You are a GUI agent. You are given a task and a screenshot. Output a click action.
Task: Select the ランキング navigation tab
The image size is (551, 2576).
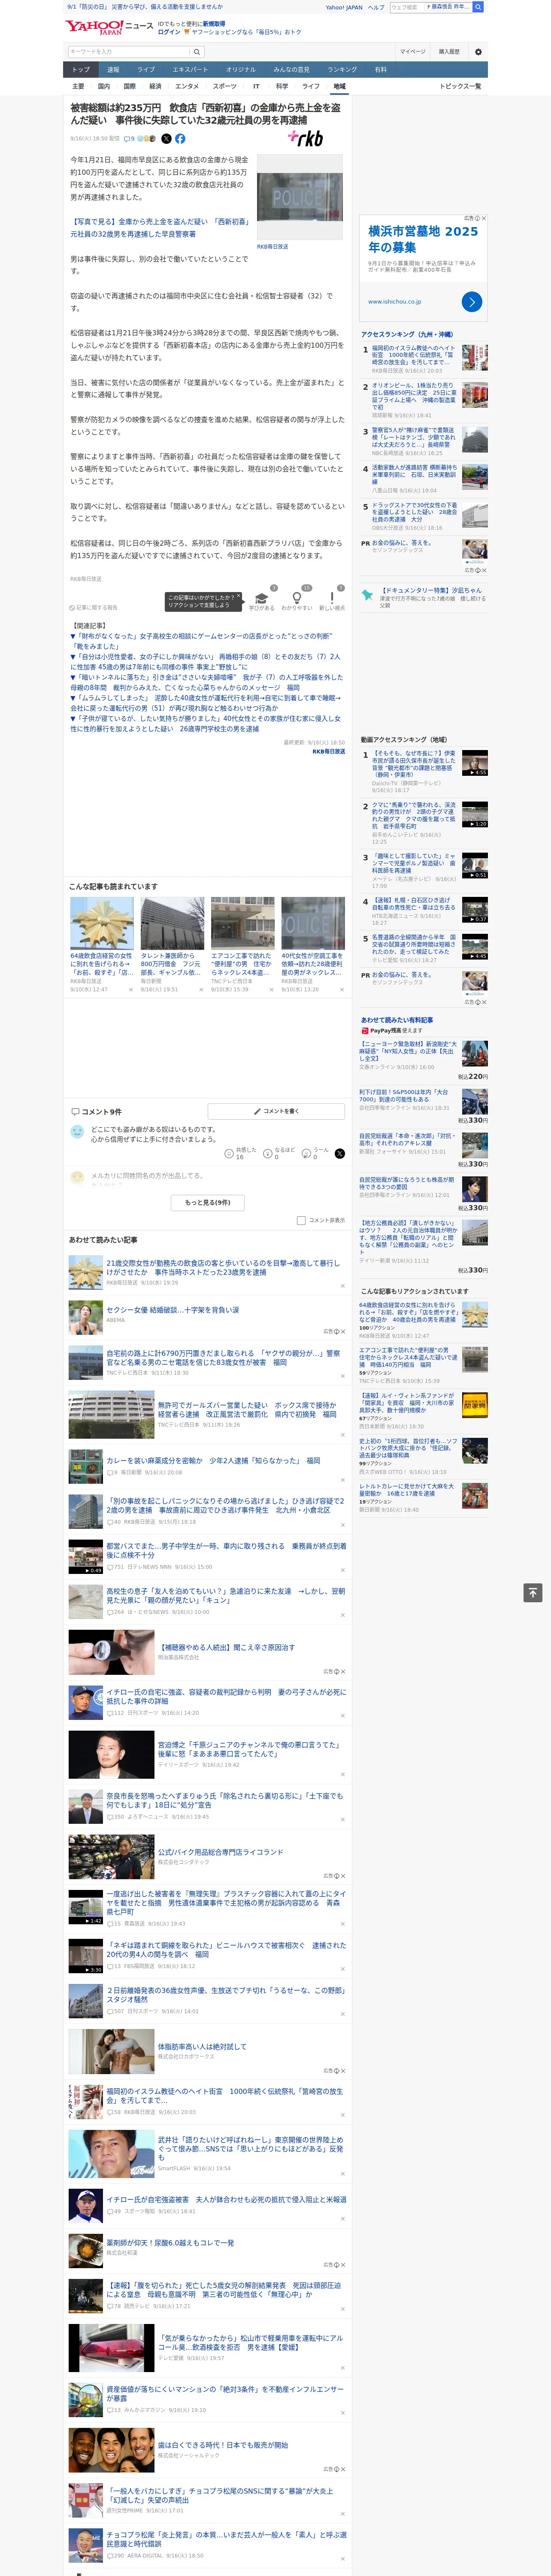click(342, 70)
